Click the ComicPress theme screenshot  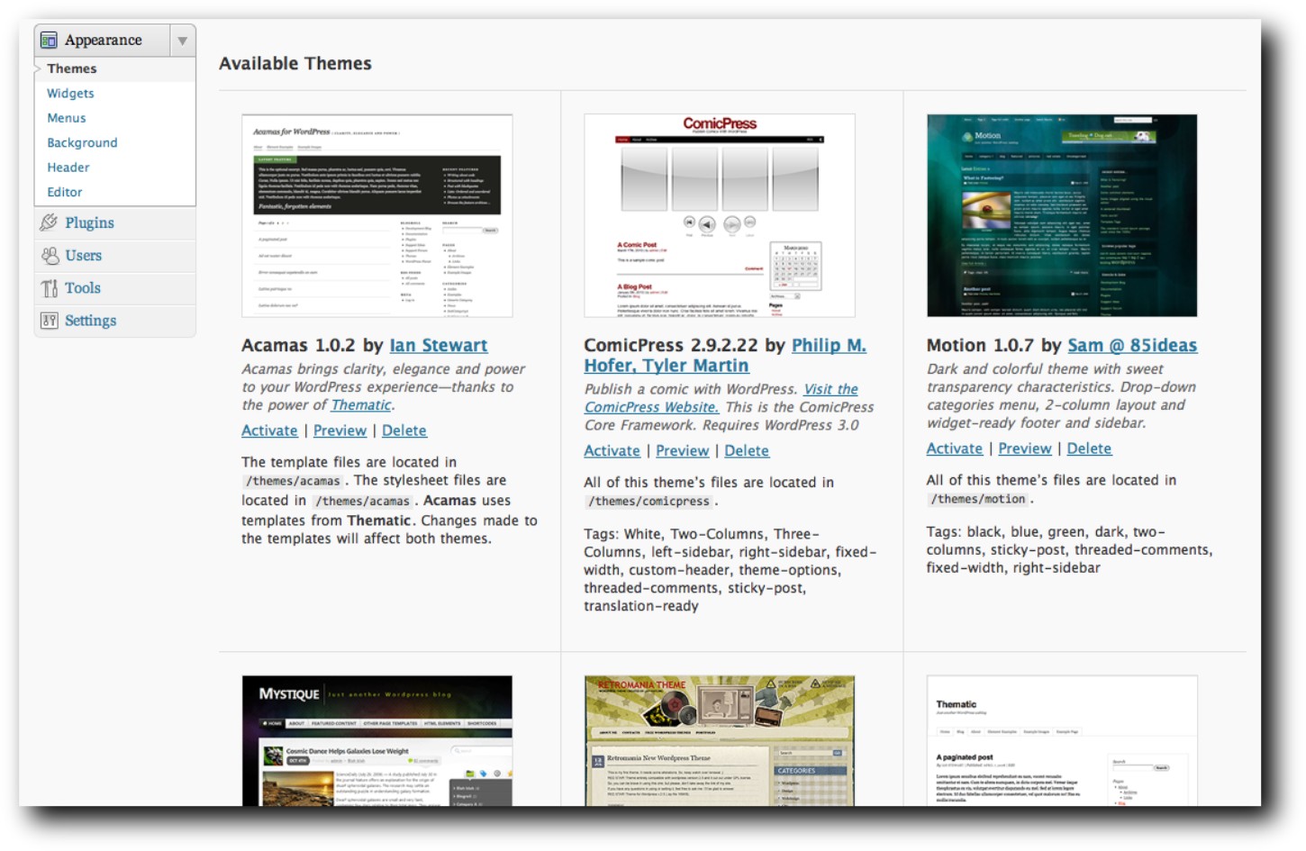[x=720, y=215]
